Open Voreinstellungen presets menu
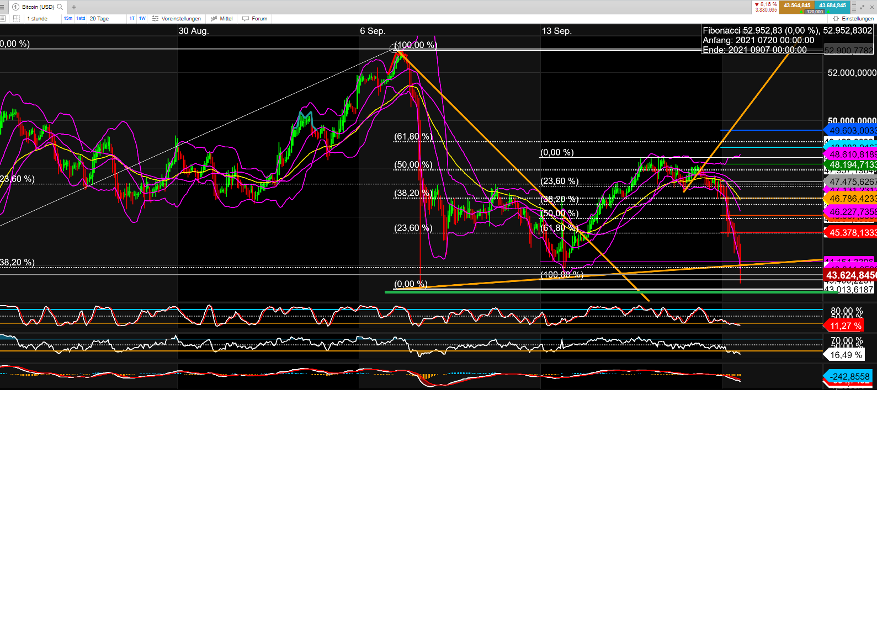This screenshot has height=624, width=877. [x=177, y=19]
